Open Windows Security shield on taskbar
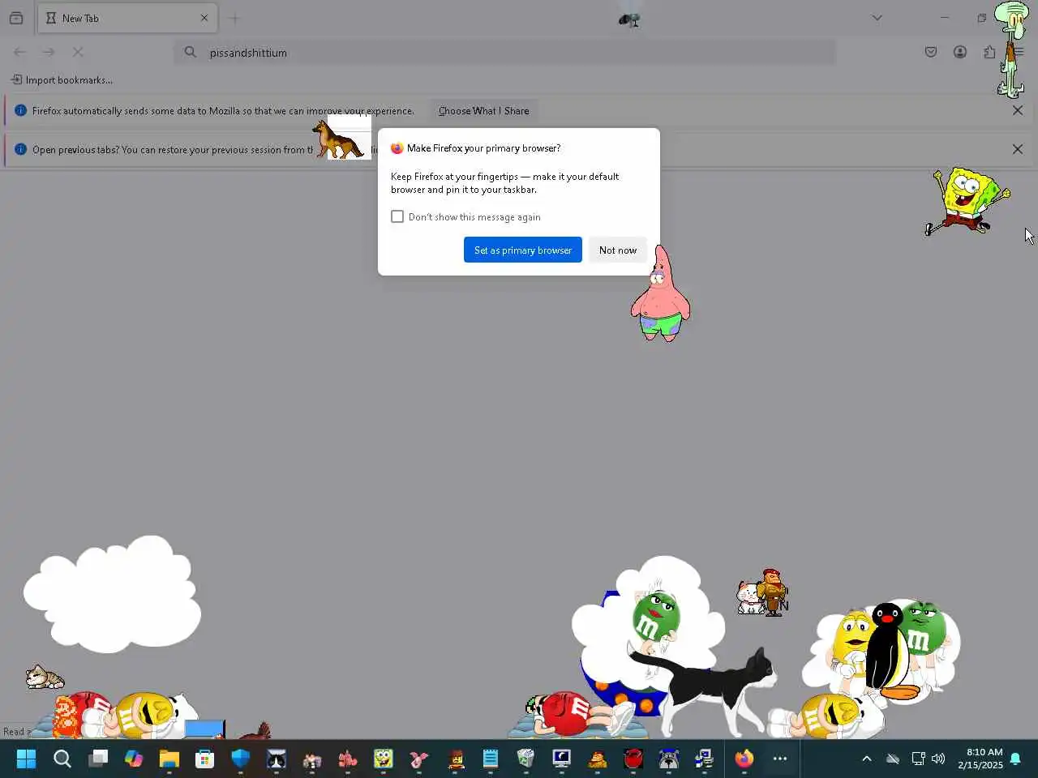 point(241,759)
